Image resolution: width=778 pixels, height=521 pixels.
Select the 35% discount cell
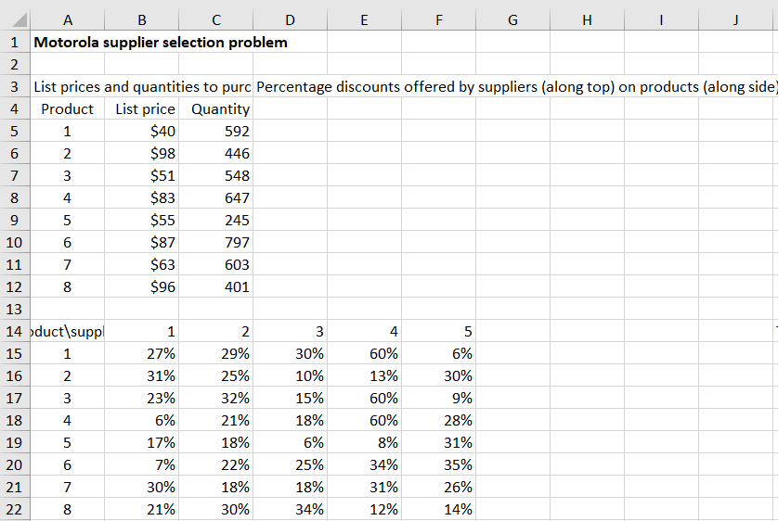tap(438, 464)
